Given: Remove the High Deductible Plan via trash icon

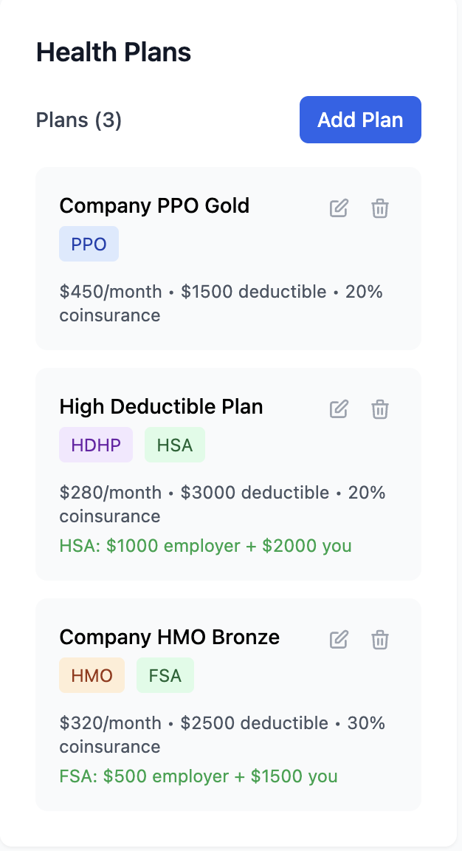Looking at the screenshot, I should [380, 409].
